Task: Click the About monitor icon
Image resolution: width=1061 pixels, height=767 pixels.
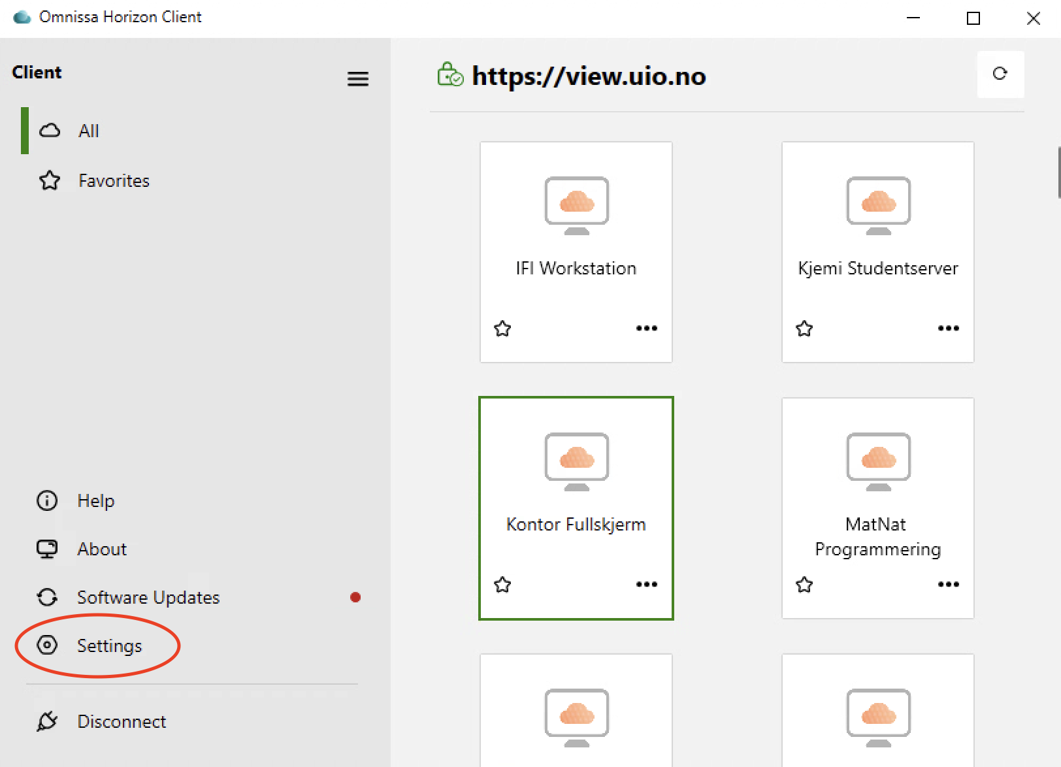Action: pos(47,549)
